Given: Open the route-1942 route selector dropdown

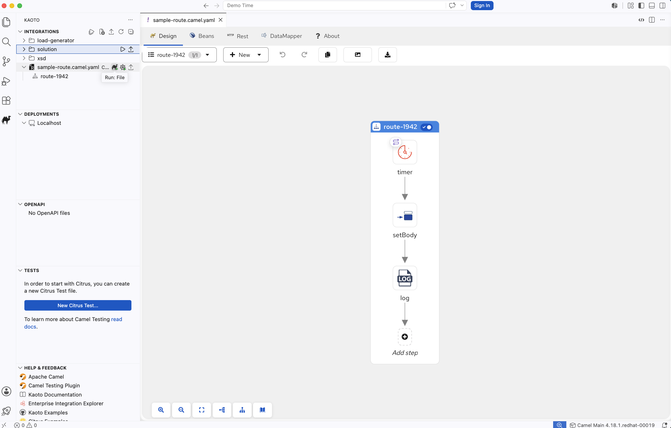Looking at the screenshot, I should pos(179,55).
